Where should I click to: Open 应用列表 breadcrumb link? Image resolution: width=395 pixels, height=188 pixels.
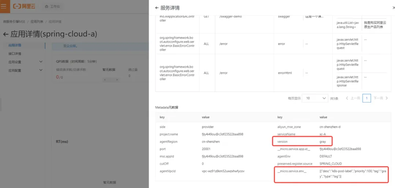tap(37, 22)
